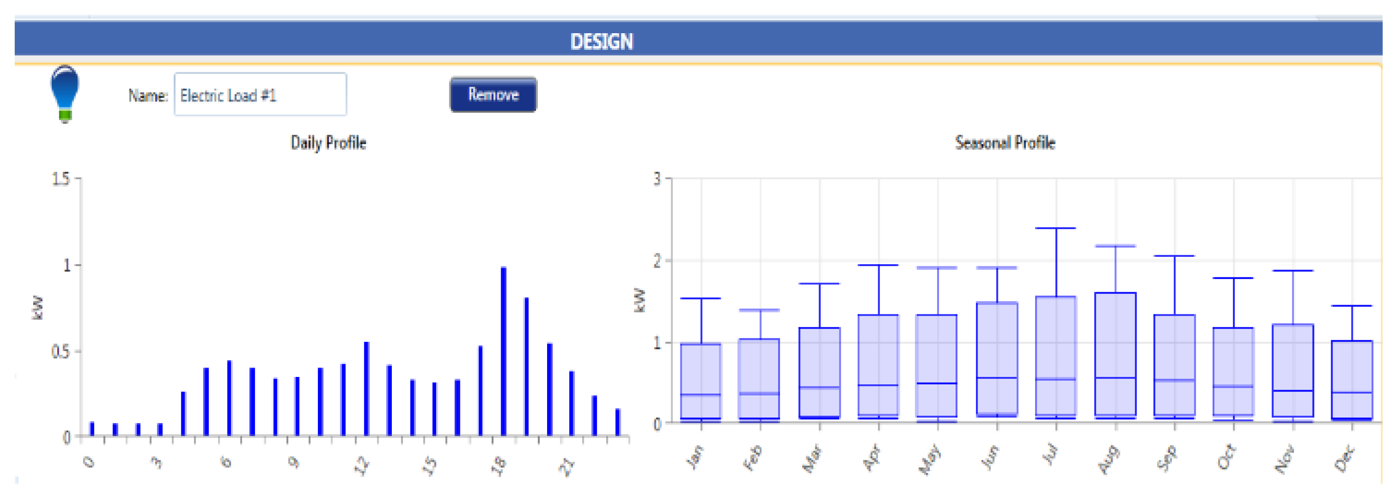This screenshot has width=1394, height=499.
Task: Click the Oct month axis label
Action: [1226, 457]
